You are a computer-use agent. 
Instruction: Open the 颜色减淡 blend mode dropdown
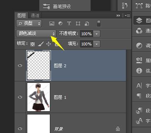36,33
